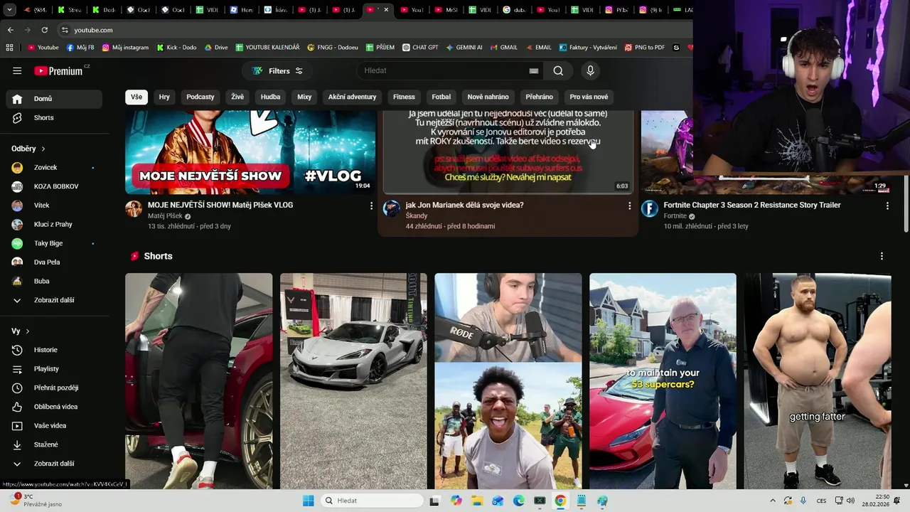Select Akční adventury filter chip
910x512 pixels.
point(352,97)
